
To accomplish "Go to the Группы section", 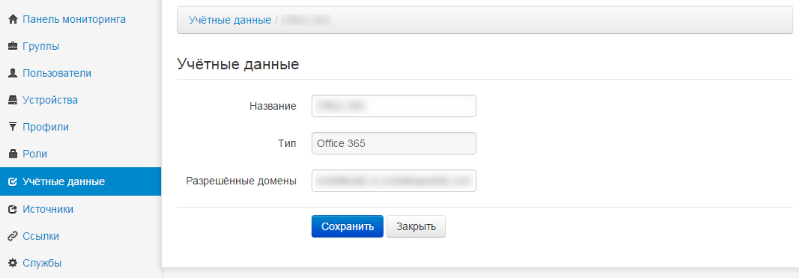I will point(41,46).
